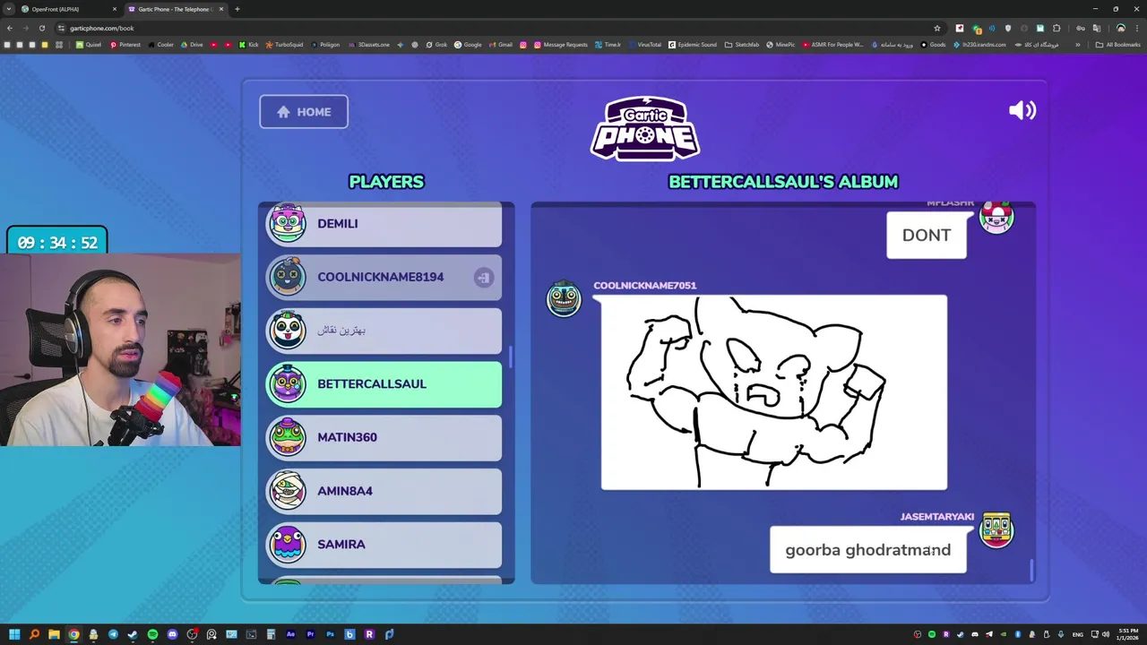The image size is (1147, 645).
Task: Open After Effects from the taskbar
Action: (x=290, y=634)
